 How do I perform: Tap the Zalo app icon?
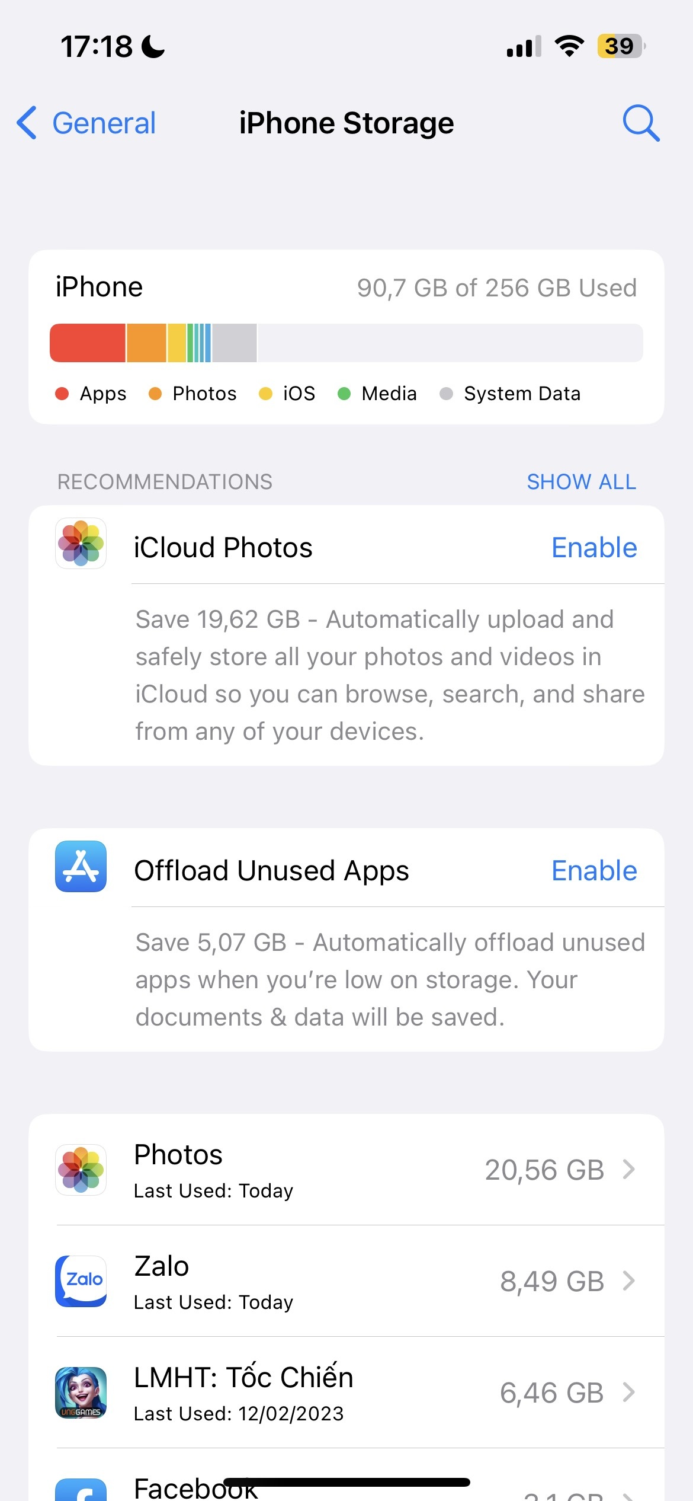81,1281
